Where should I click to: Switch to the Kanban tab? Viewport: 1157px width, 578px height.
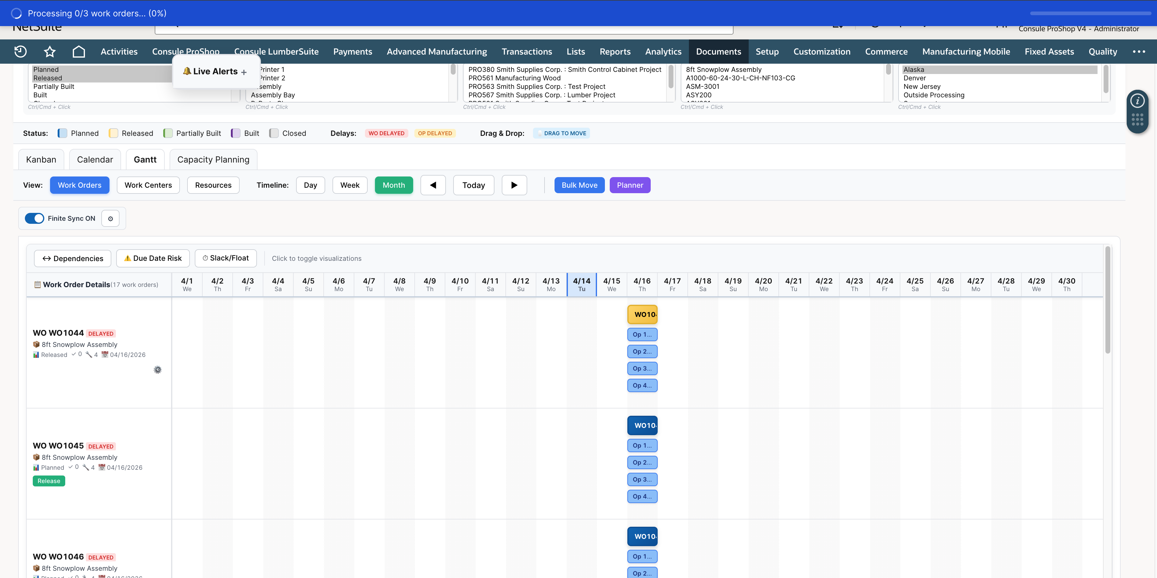pos(41,160)
